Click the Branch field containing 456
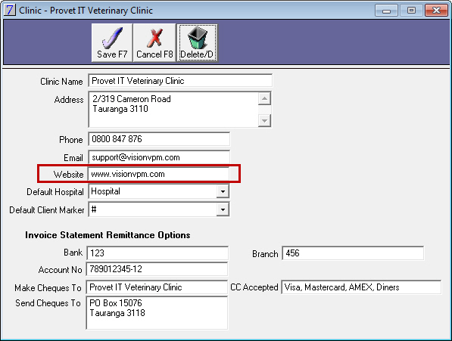Screen dimensions: 452x341 tap(353, 253)
